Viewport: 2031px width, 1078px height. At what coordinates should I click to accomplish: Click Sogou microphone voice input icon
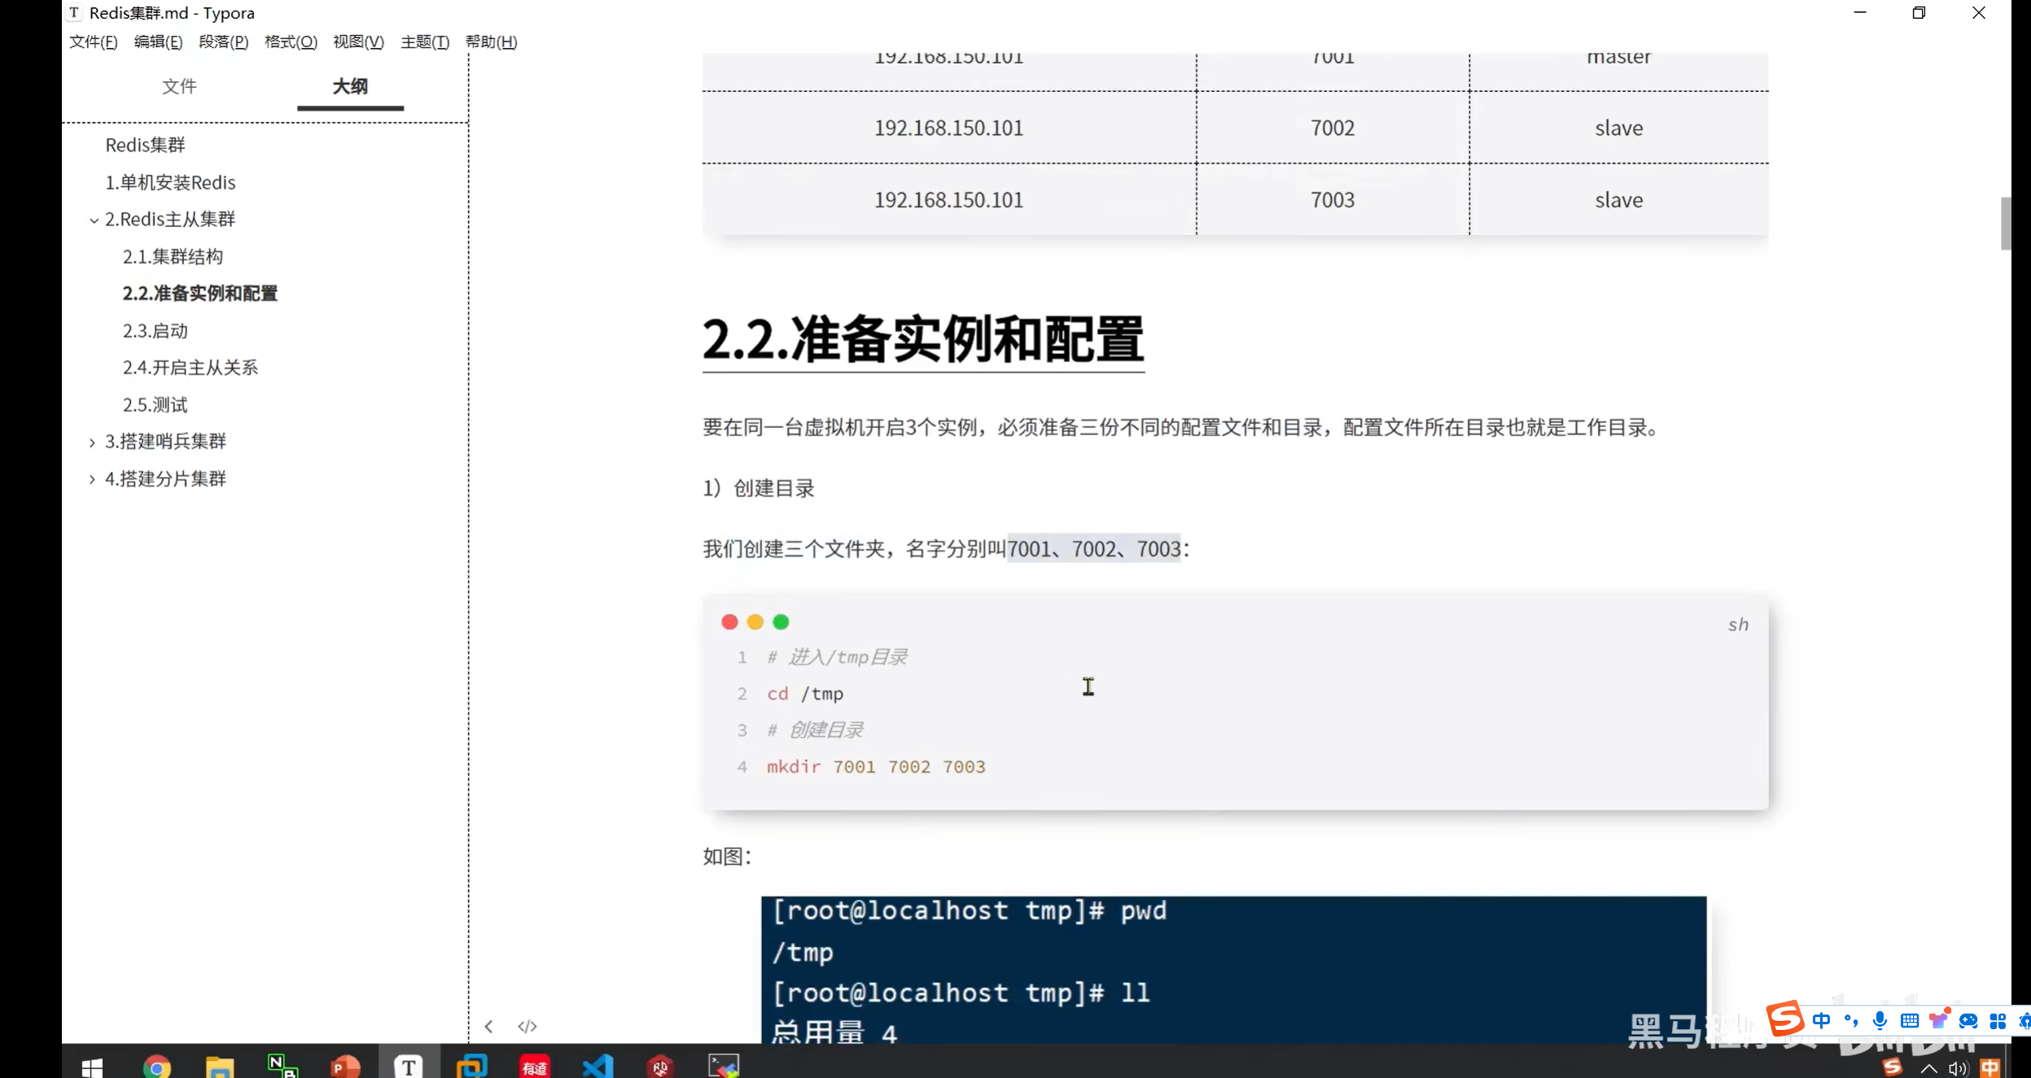tap(1880, 1020)
